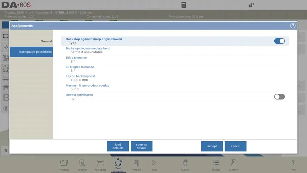Click Computed radius 1.04 text

pos(102,17)
